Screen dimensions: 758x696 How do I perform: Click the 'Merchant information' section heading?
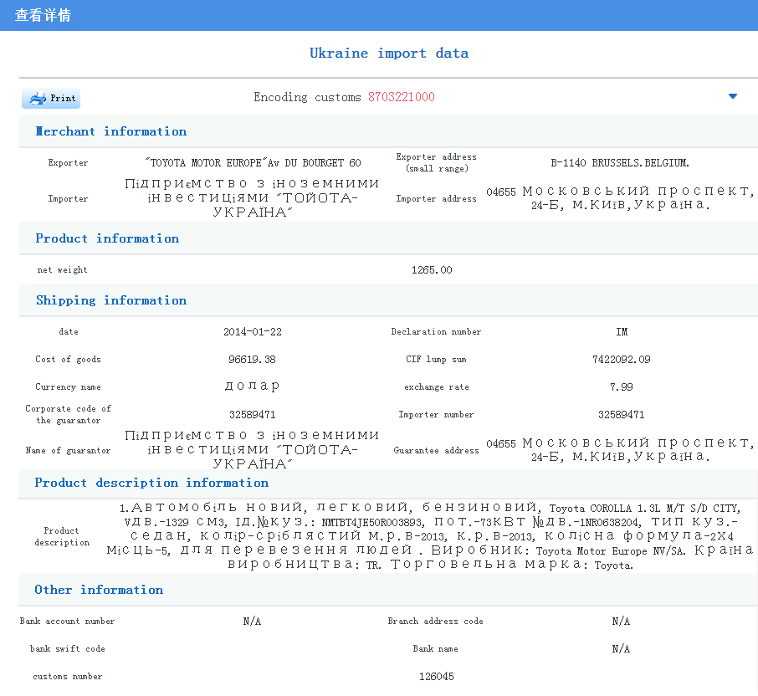110,131
